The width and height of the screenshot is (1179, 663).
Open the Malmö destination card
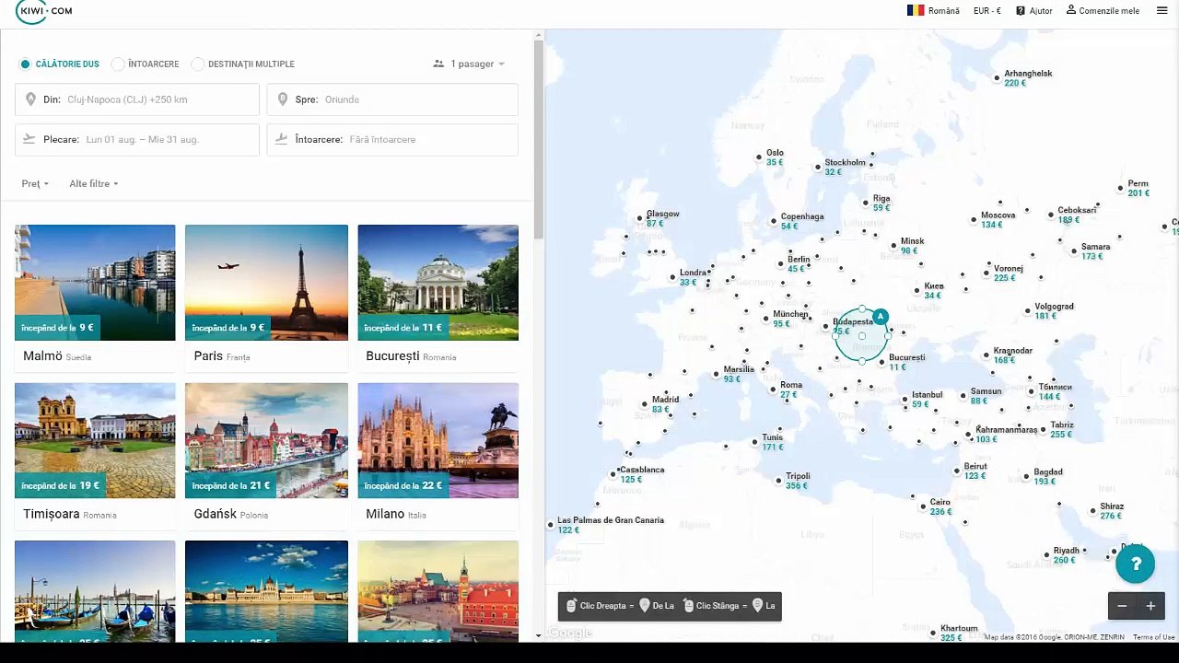pos(95,297)
